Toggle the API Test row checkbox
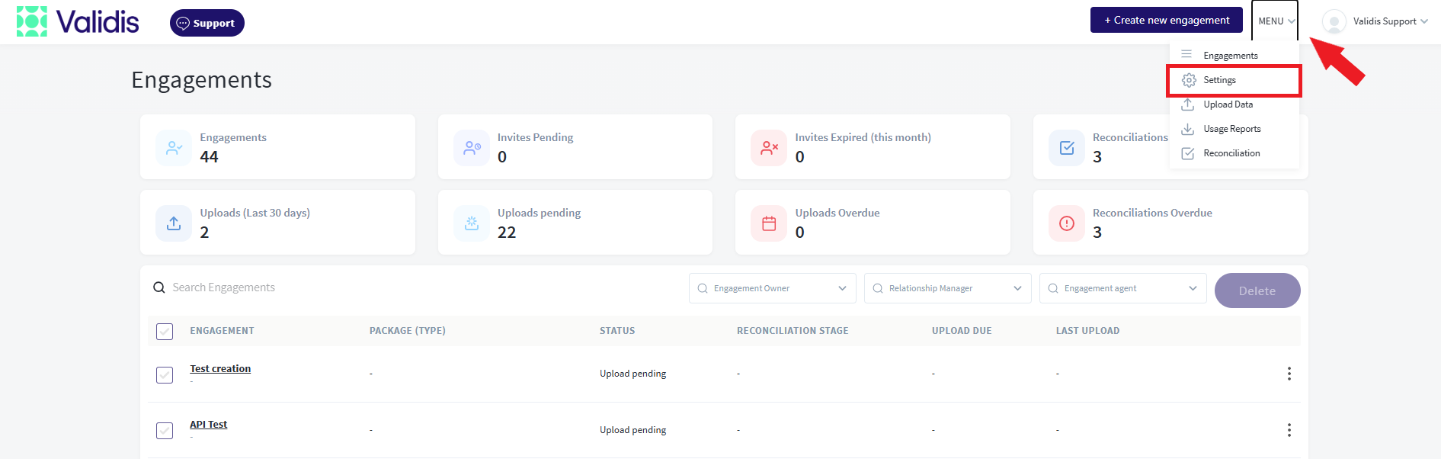 point(165,431)
